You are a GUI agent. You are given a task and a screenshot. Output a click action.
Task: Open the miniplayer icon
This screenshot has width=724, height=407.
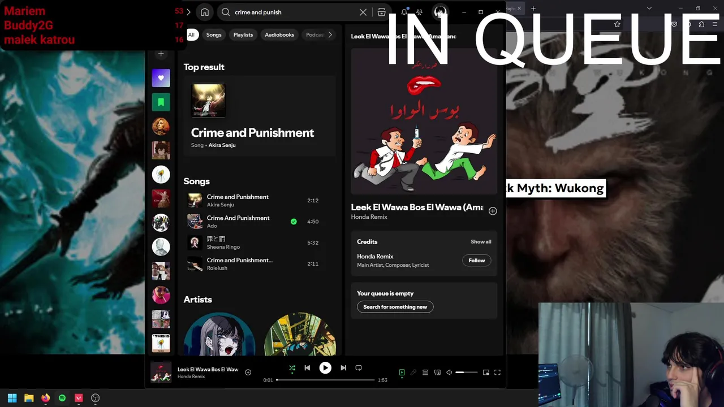click(486, 373)
